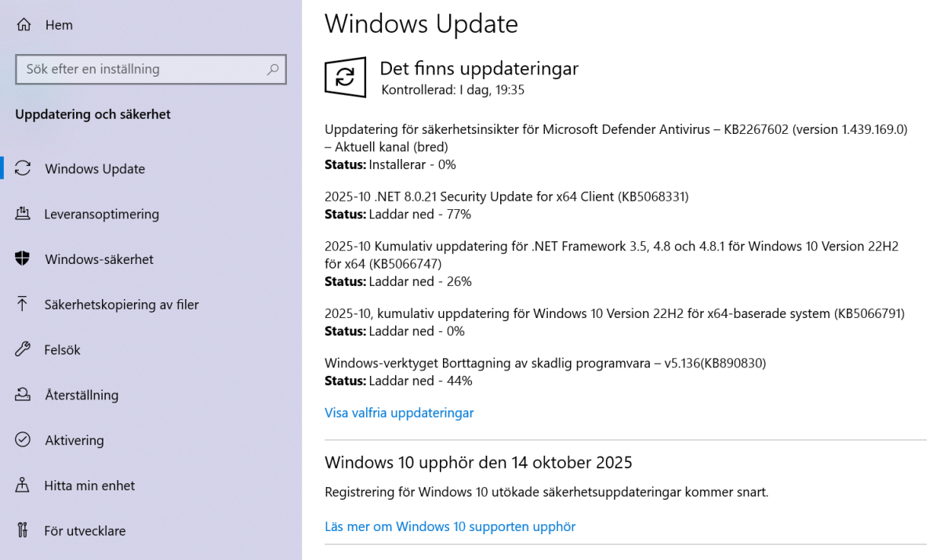Click the Felsök wrench icon
940x560 pixels.
coord(23,349)
